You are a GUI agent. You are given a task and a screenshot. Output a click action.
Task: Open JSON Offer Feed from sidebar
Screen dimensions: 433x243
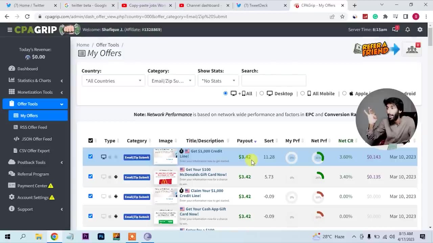click(x=37, y=139)
